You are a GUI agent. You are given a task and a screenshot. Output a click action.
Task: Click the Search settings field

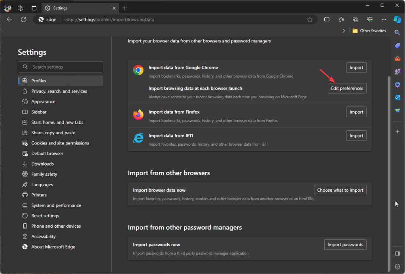(x=61, y=67)
